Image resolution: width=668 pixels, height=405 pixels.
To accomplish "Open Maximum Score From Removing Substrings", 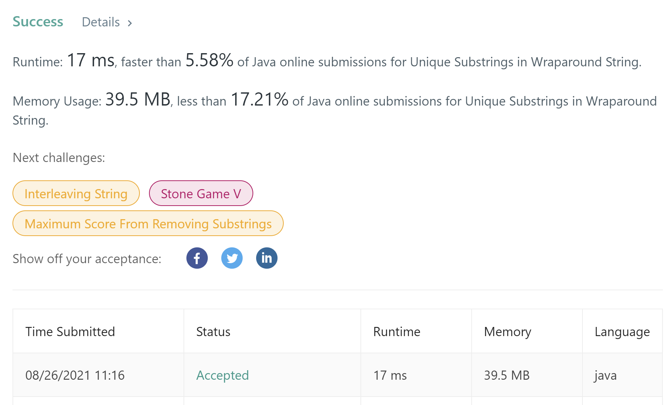I will click(x=148, y=224).
